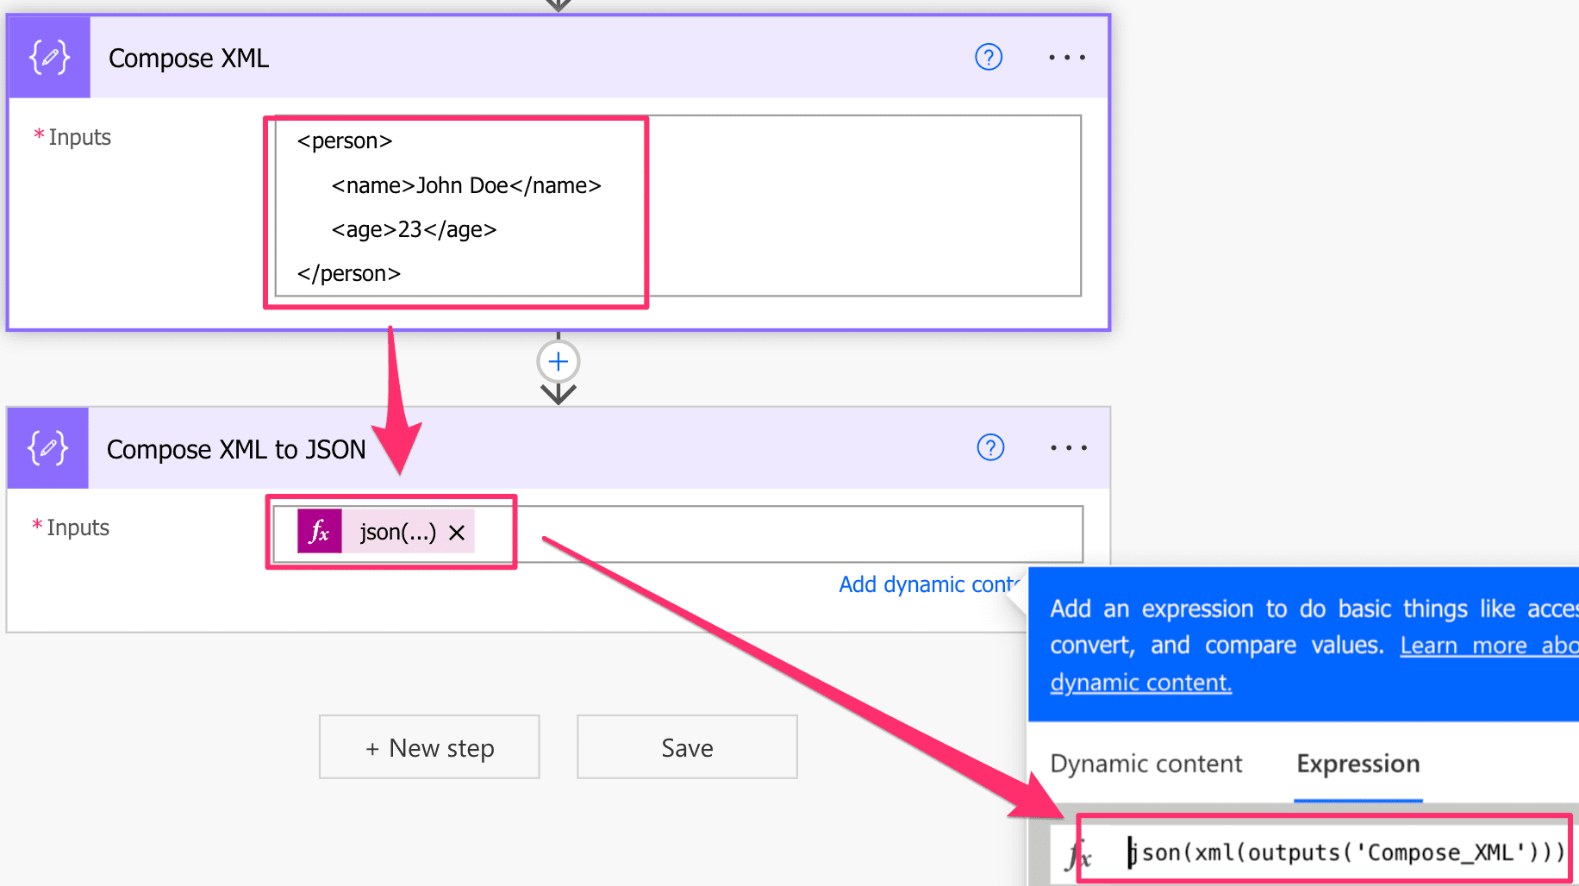Follow the dynamic content learn more link
1579x886 pixels.
pos(1140,682)
